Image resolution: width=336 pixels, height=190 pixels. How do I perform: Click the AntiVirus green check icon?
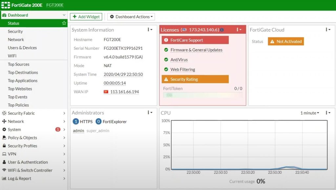[x=166, y=60]
